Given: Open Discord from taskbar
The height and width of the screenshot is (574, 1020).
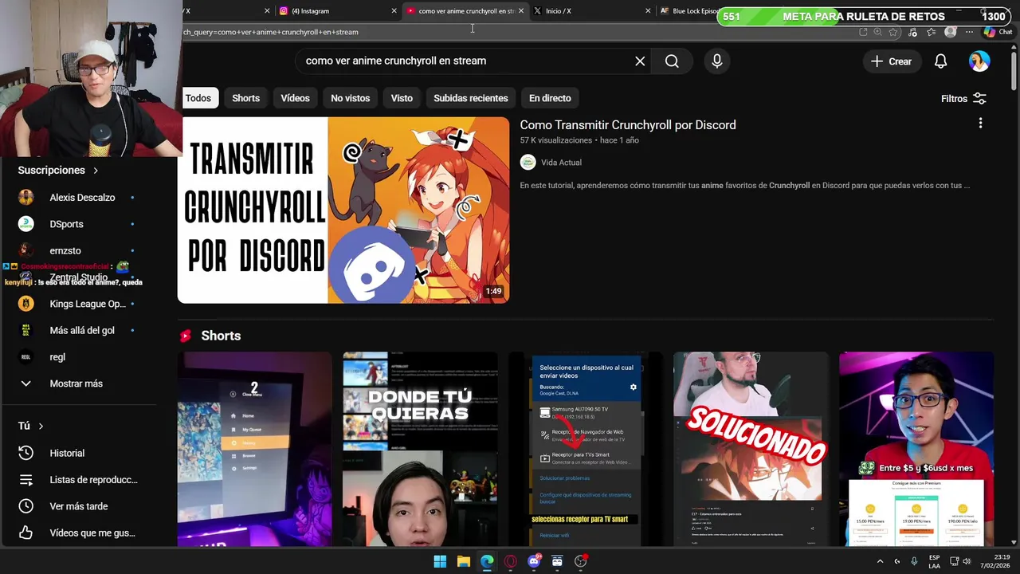Looking at the screenshot, I should click(534, 561).
